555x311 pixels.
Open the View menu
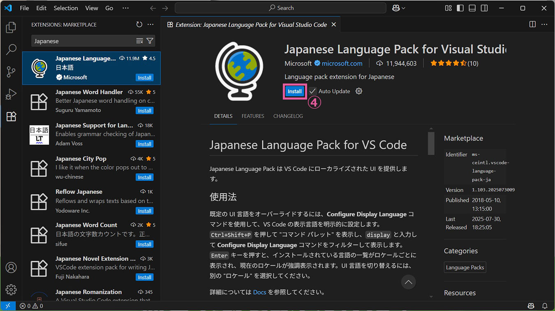point(92,8)
